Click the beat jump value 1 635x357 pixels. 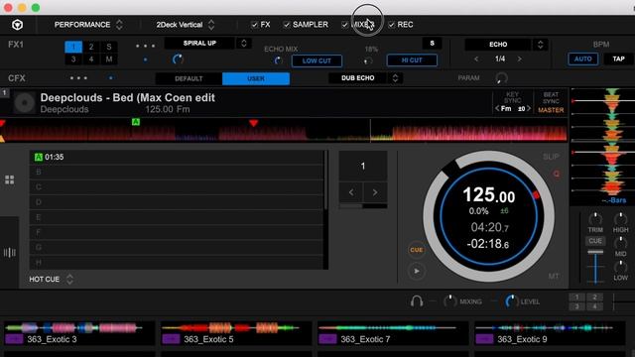pyautogui.click(x=363, y=166)
